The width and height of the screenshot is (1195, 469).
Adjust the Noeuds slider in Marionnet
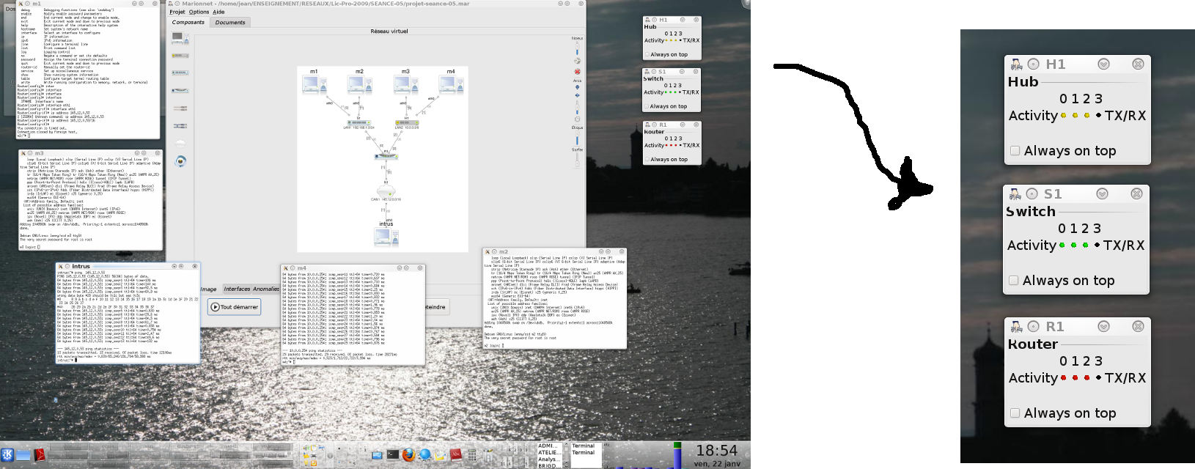click(577, 49)
